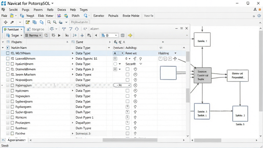
Task: Click the user profile icon at top right
Action: (255, 10)
